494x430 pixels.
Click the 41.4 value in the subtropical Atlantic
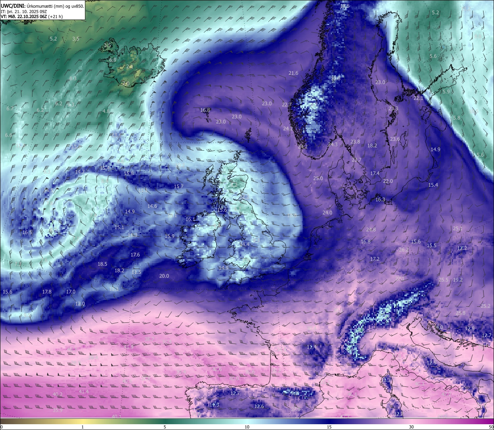pos(84,392)
